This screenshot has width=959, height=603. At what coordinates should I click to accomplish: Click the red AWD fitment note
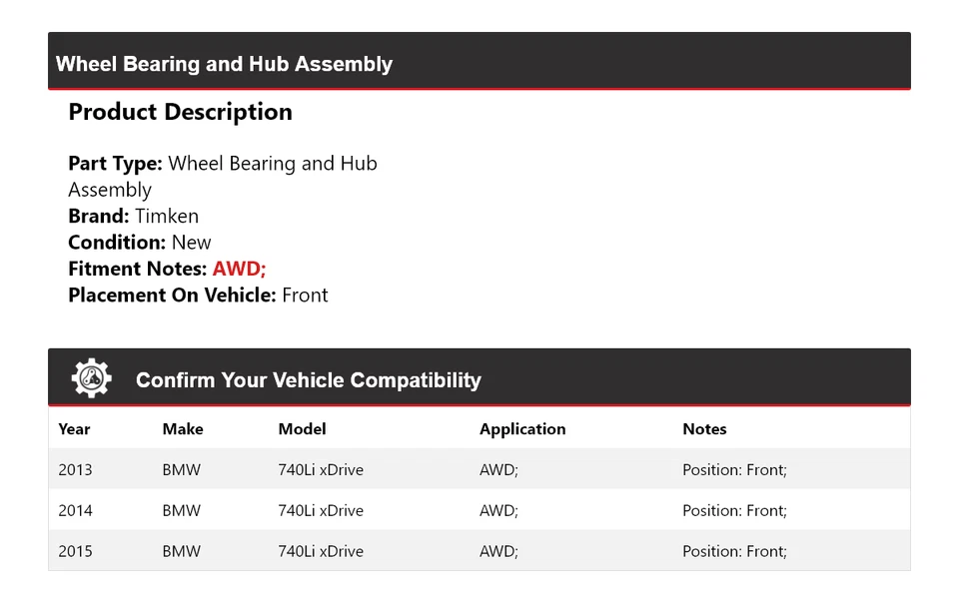(239, 269)
